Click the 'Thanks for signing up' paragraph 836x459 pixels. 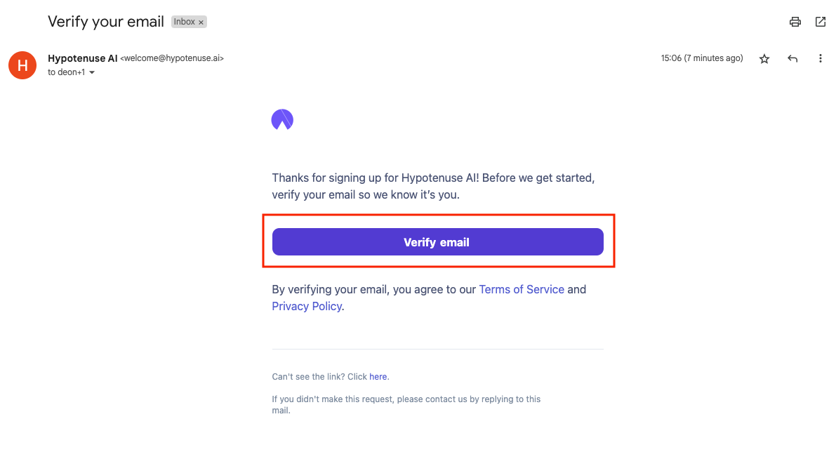pyautogui.click(x=432, y=186)
